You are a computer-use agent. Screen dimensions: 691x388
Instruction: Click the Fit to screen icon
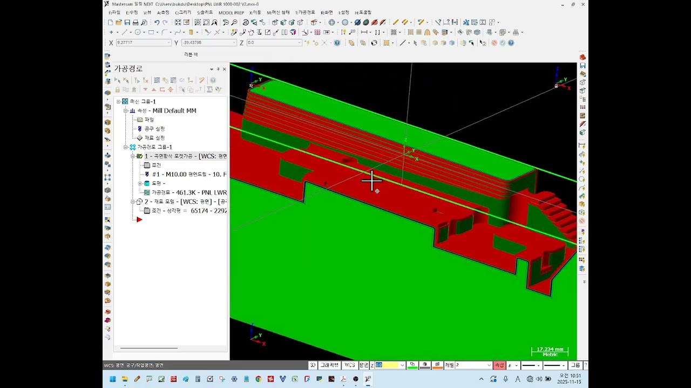click(178, 23)
